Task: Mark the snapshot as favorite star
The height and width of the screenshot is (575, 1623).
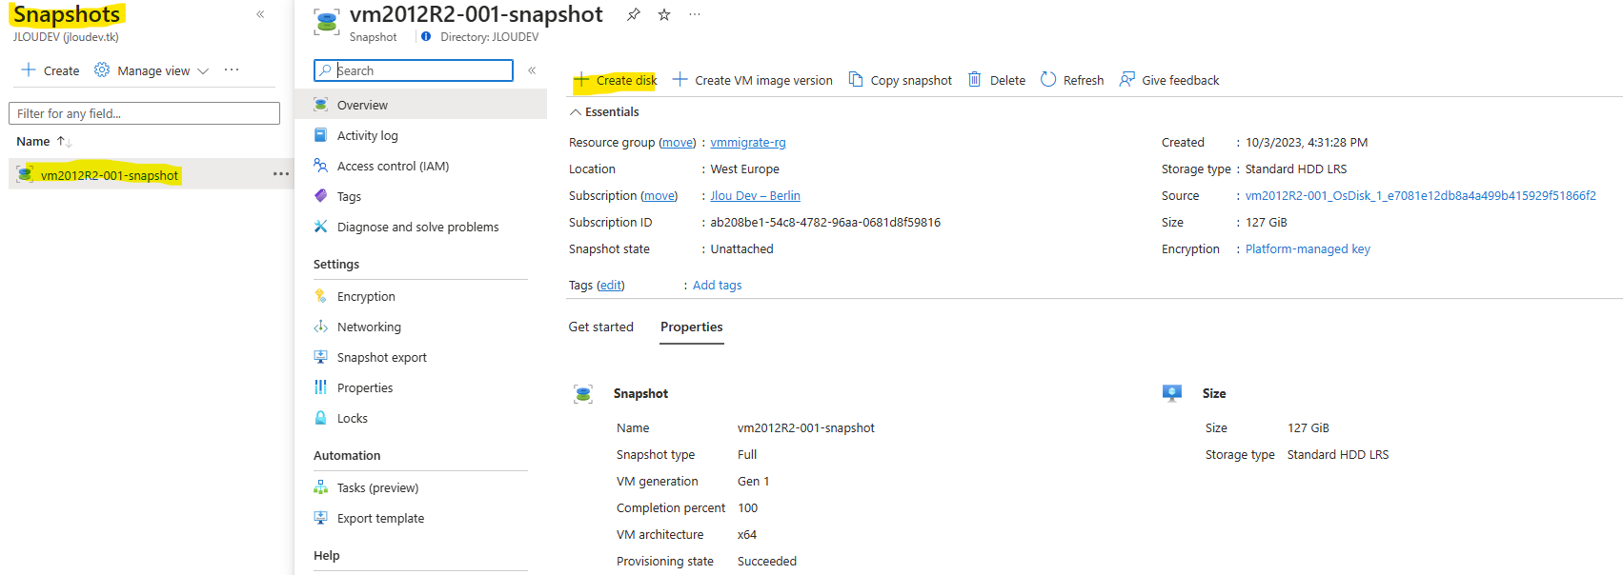Action: (664, 14)
